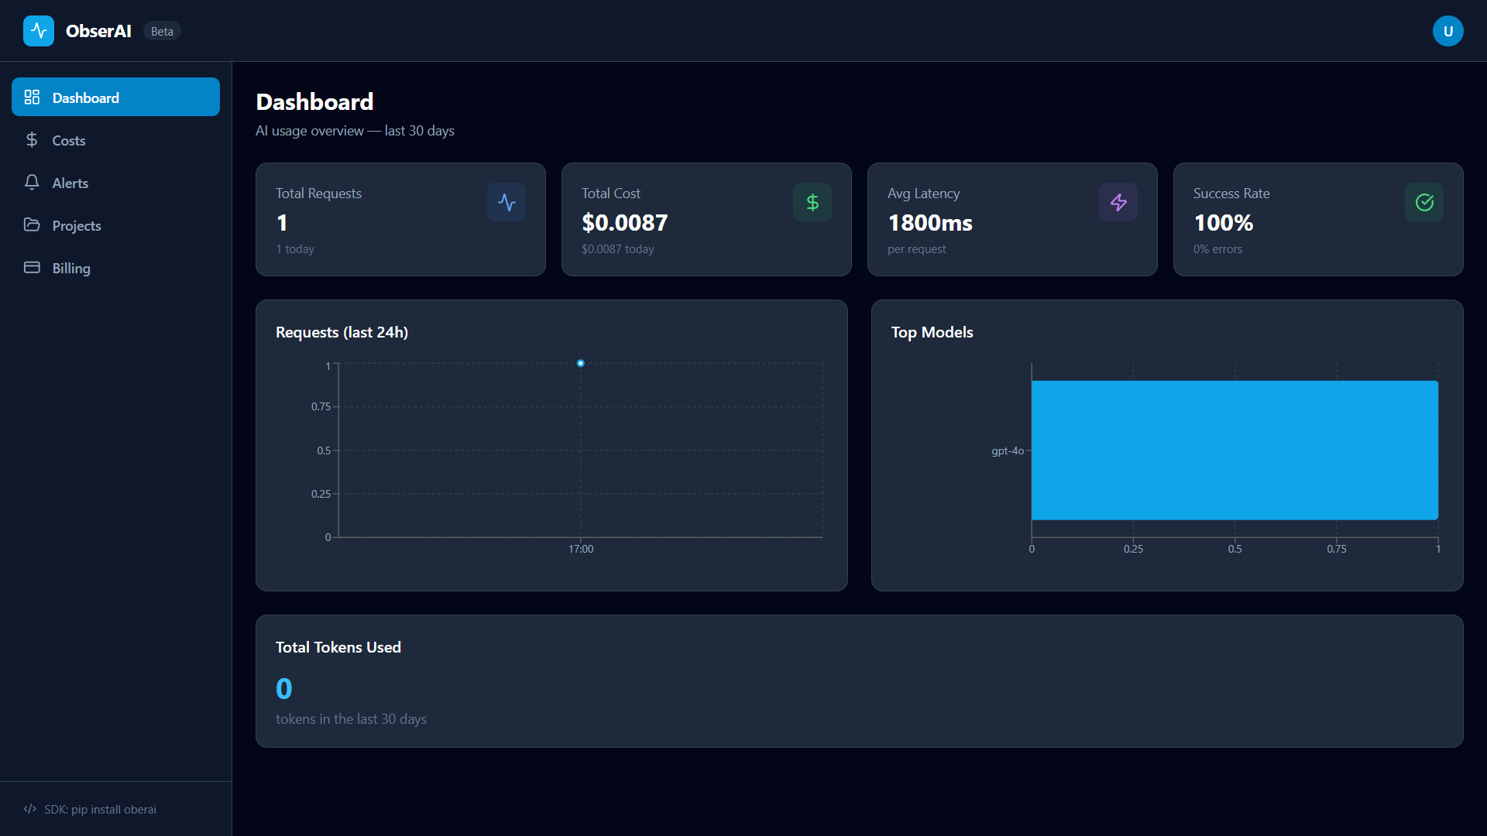Screen dimensions: 1487x836
Task: Click the checkmark icon in Success Rate
Action: pos(1423,202)
